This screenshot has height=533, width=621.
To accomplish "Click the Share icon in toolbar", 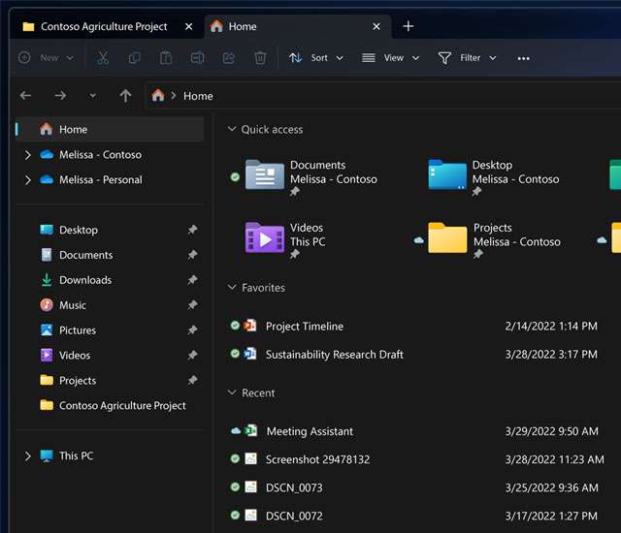I will click(229, 58).
